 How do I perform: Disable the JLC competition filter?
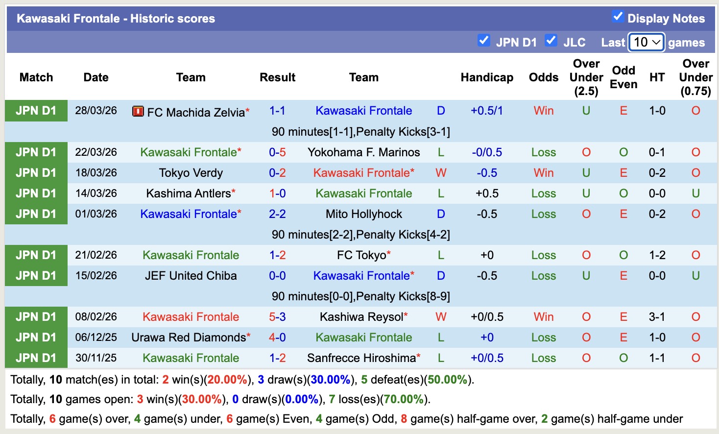551,41
